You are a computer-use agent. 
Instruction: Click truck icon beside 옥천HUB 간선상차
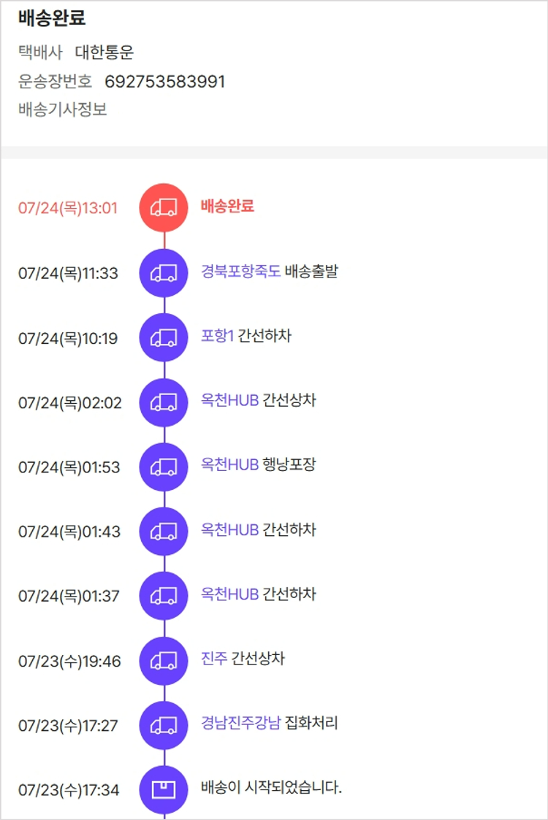pos(164,402)
